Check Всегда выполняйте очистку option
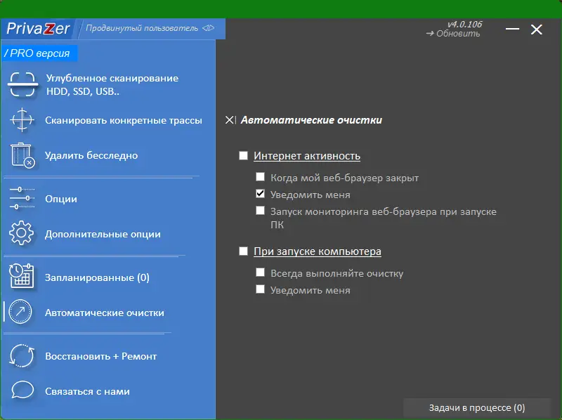The width and height of the screenshot is (562, 420). coord(261,273)
